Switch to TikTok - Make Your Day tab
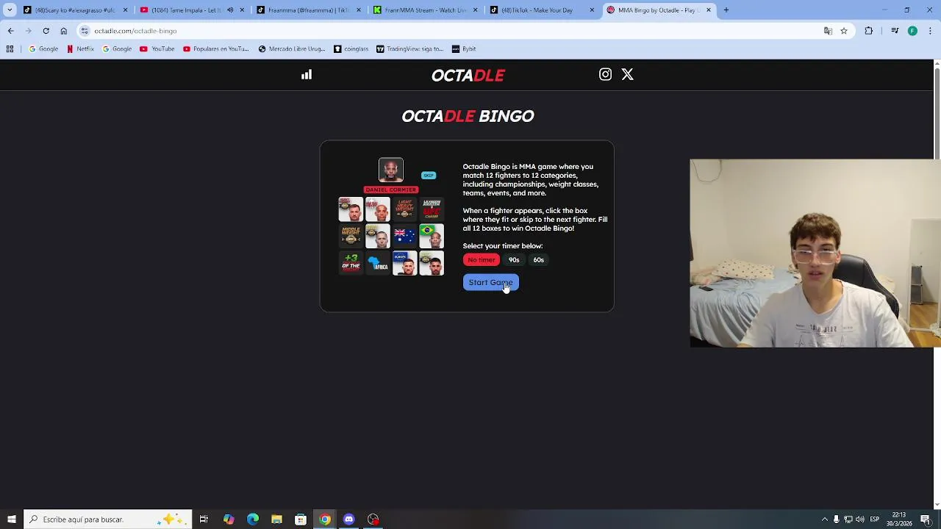Screen dimensions: 941x529 [x=541, y=10]
